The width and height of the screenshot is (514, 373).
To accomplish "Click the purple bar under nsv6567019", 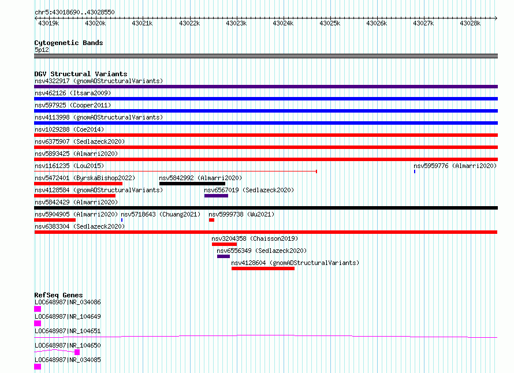I will click(216, 196).
